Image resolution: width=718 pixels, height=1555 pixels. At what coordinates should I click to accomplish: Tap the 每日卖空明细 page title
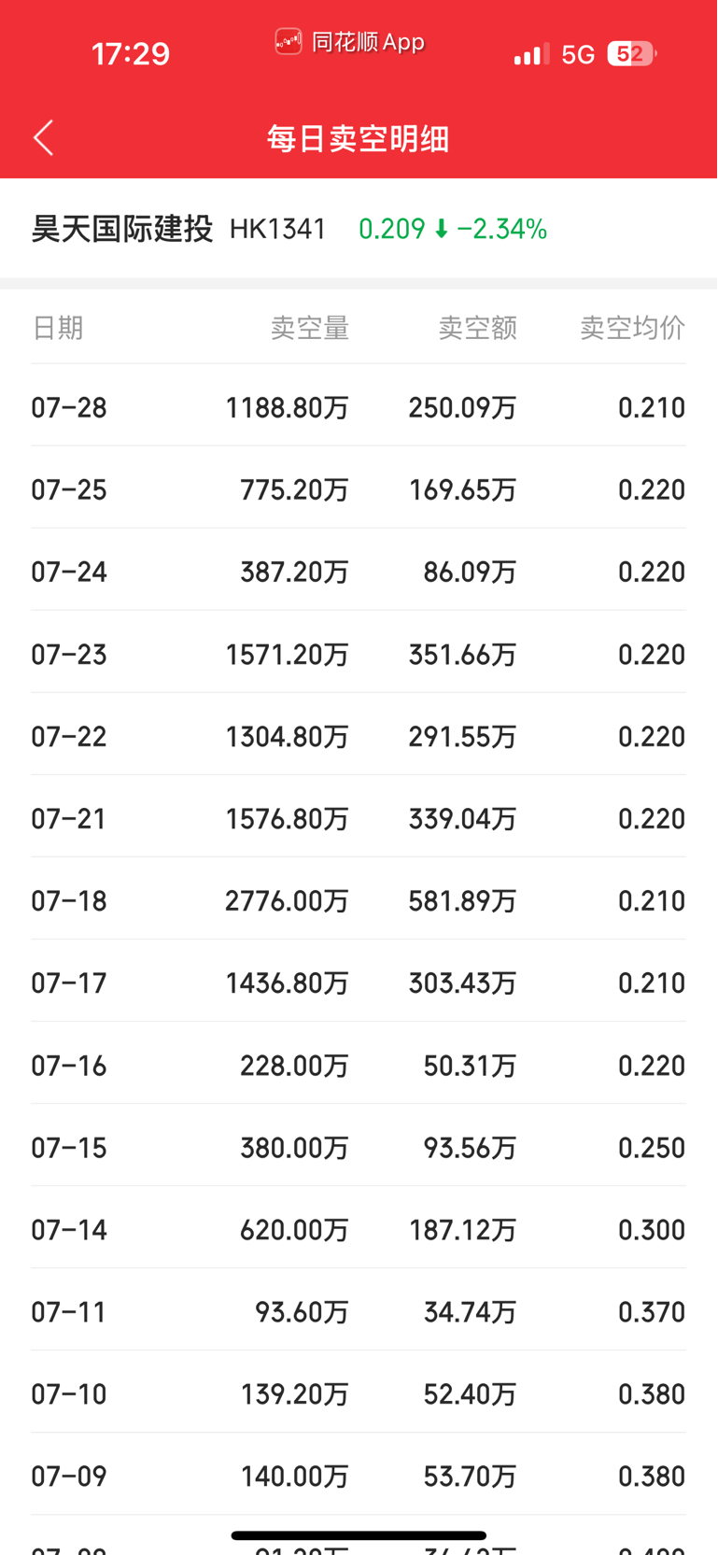point(359,138)
